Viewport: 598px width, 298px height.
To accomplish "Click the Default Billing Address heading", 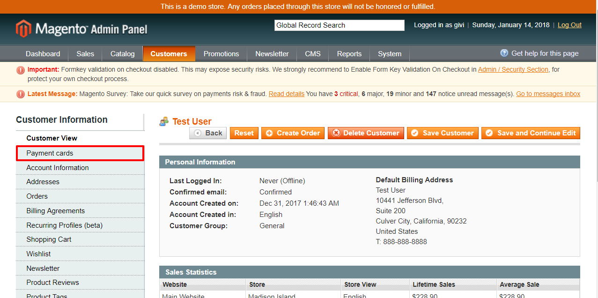I will click(414, 180).
